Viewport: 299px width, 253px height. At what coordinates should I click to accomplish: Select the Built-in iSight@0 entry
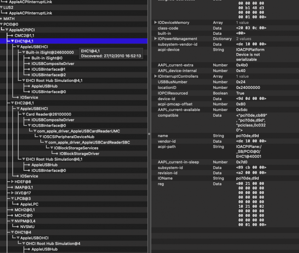coord(47,58)
